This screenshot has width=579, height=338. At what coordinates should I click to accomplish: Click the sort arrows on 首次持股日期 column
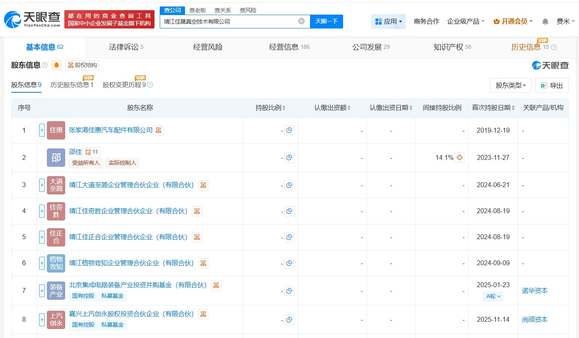513,108
